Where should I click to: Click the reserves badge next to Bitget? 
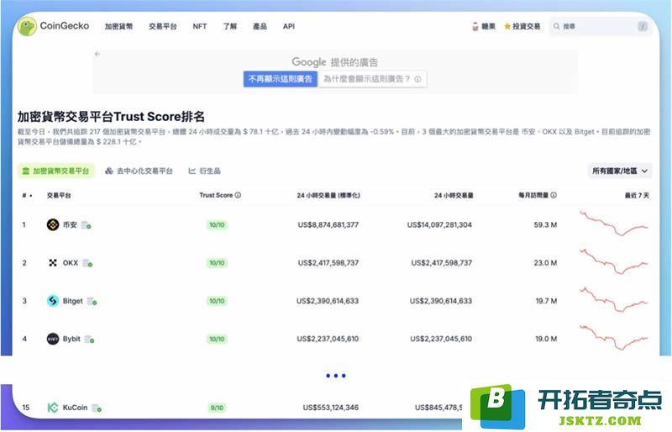(x=92, y=301)
